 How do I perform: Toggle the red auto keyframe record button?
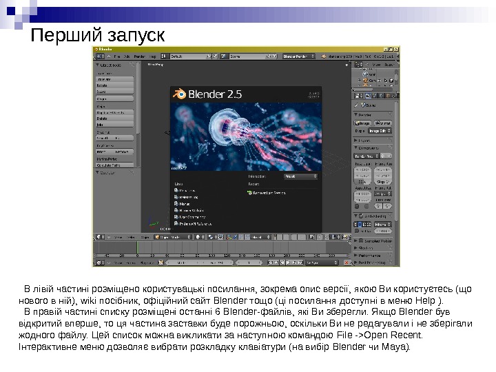(x=346, y=262)
